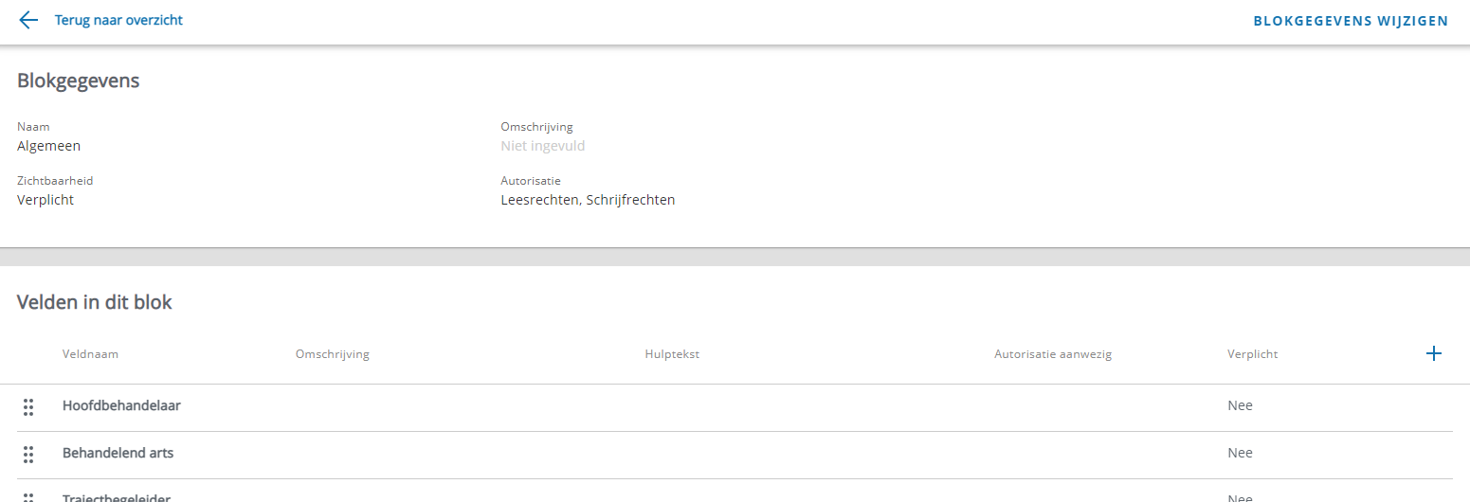
Task: Select the Behandelend arts field row
Action: [x=118, y=453]
